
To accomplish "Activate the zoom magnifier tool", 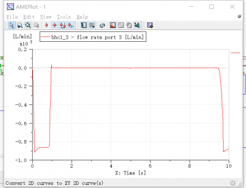I will click(x=20, y=26).
